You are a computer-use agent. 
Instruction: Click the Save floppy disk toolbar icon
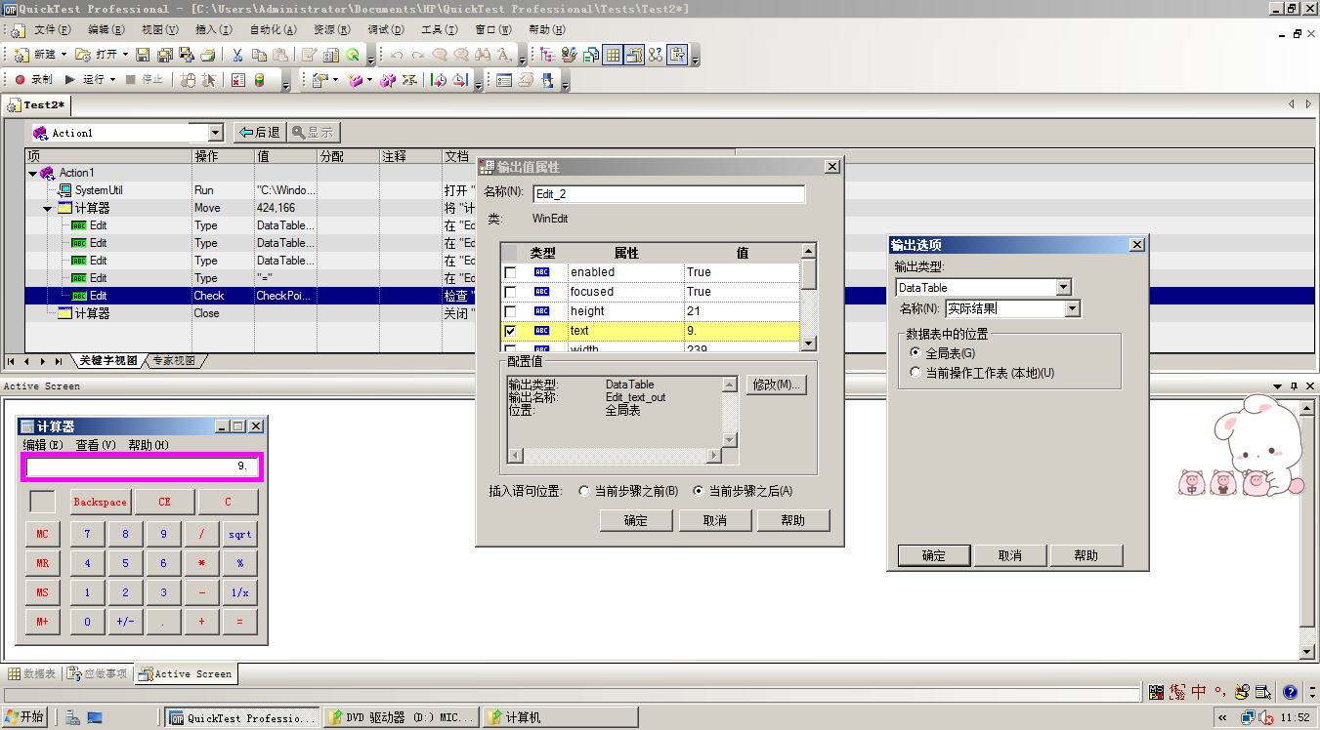coord(143,55)
